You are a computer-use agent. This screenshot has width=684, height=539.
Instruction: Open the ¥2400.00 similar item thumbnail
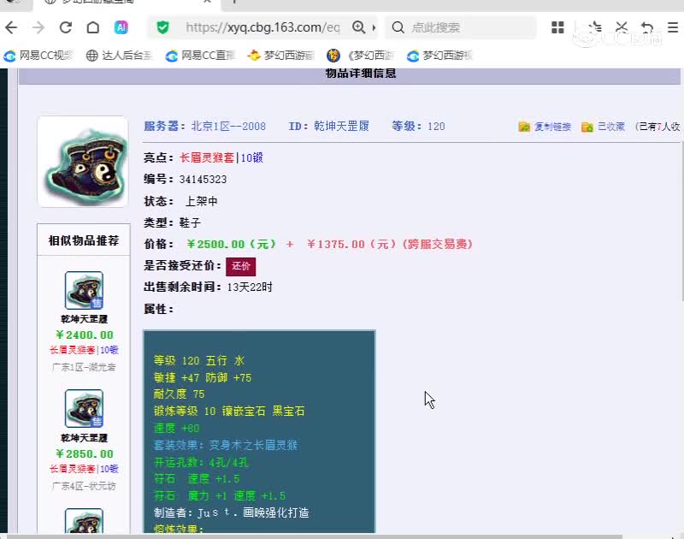tap(84, 290)
